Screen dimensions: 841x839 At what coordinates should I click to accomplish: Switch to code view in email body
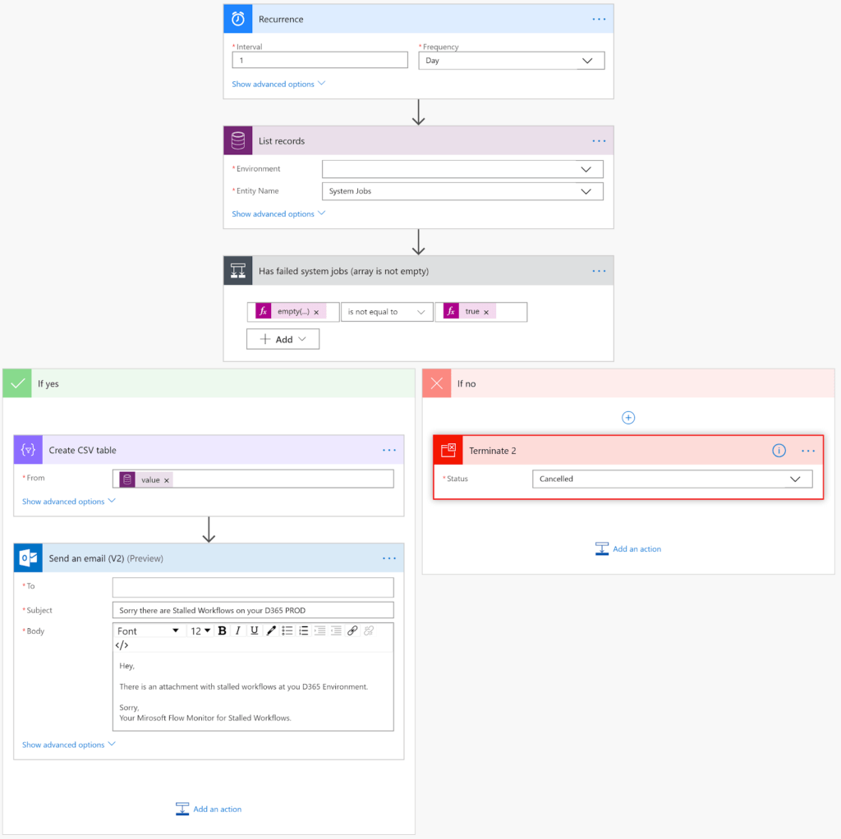click(x=122, y=645)
